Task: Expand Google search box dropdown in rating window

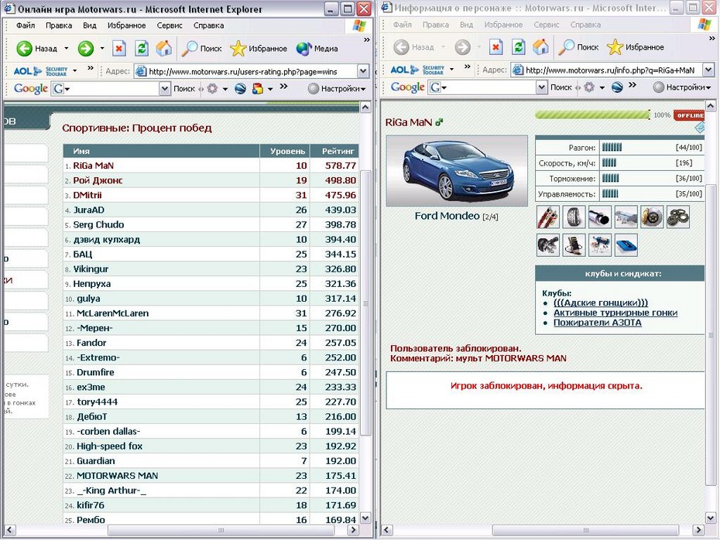Action: coord(165,88)
